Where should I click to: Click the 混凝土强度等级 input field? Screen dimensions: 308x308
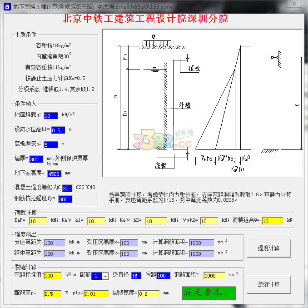click(x=67, y=189)
